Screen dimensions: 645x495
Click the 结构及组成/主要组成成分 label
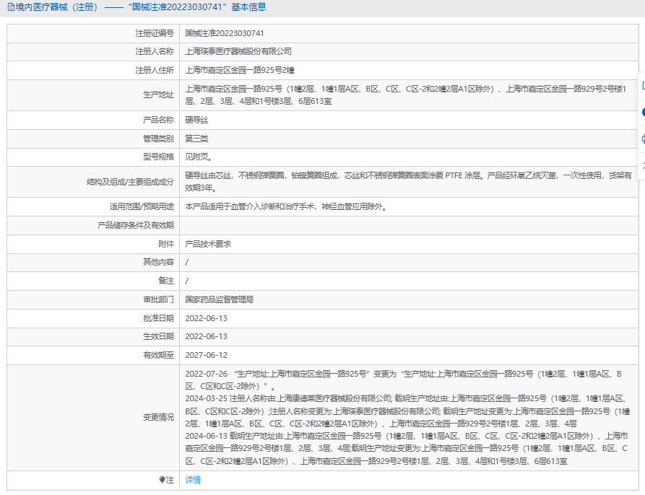click(x=130, y=182)
